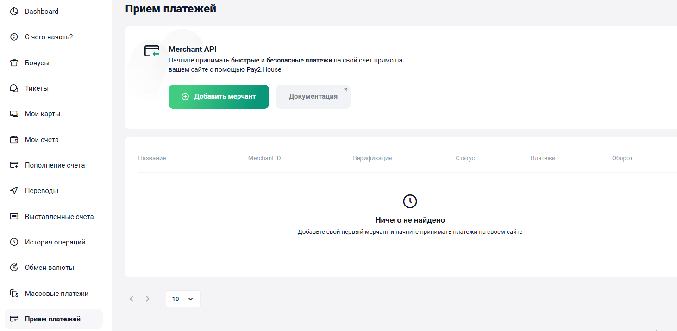
Task: Click the card icon next to Прием платежей
Action: coord(14,319)
